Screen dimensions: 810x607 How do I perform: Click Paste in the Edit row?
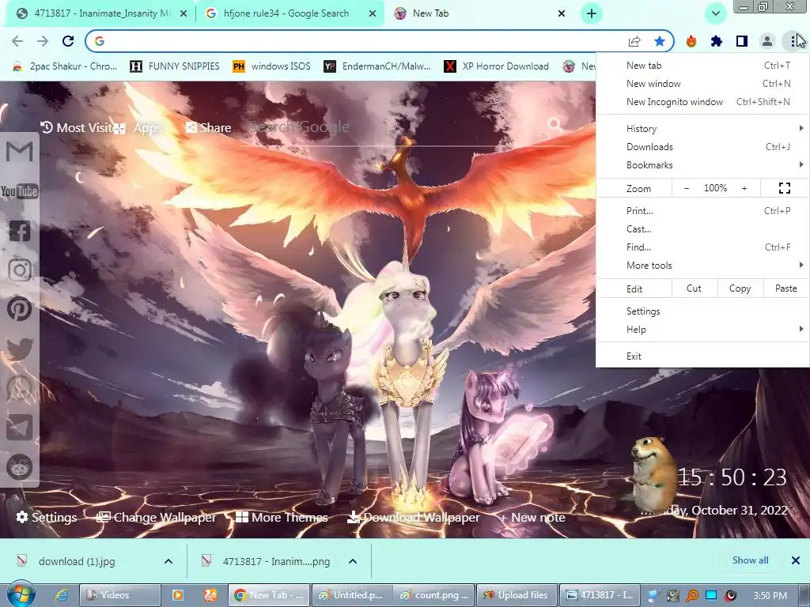point(785,288)
